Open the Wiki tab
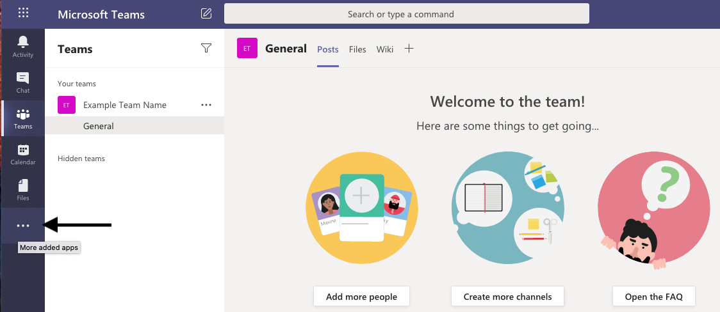This screenshot has height=312, width=720. [x=385, y=49]
